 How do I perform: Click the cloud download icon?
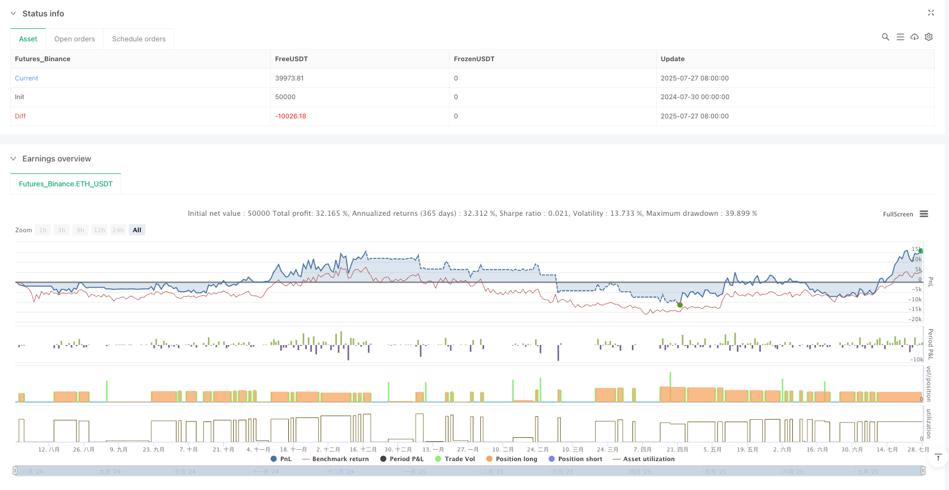(x=914, y=37)
